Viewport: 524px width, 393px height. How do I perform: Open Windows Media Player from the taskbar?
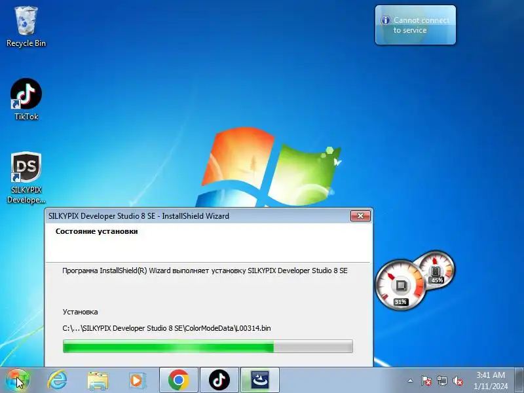click(137, 381)
